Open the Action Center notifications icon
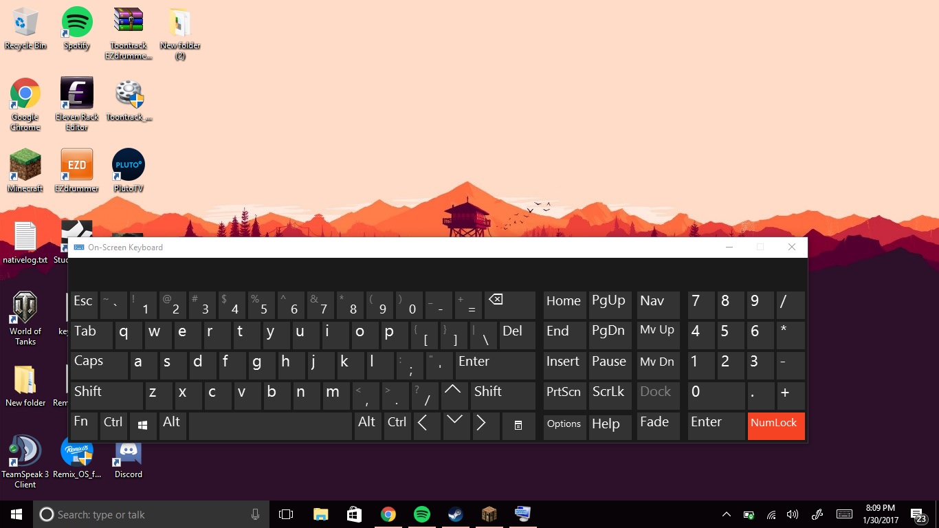Screen dimensions: 939x528 918,514
